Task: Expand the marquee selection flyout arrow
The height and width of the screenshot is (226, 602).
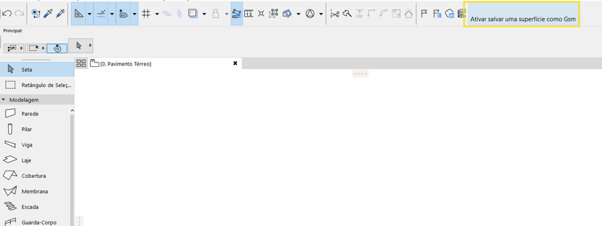Action: pyautogui.click(x=44, y=48)
